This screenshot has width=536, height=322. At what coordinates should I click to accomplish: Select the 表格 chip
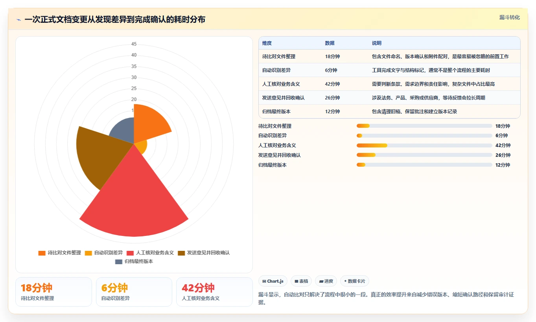(301, 281)
